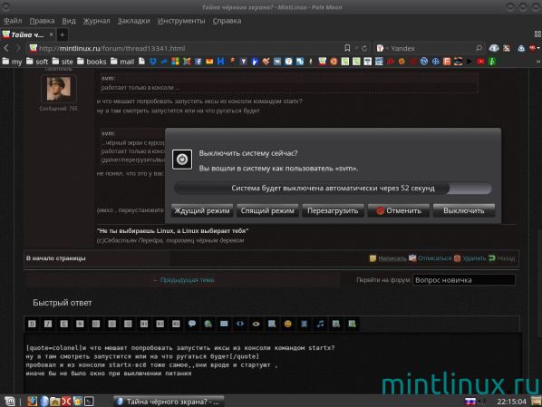The width and height of the screenshot is (542, 407).
Task: Open the smiley emoticon picker in the editor toolbar
Action: point(288,324)
